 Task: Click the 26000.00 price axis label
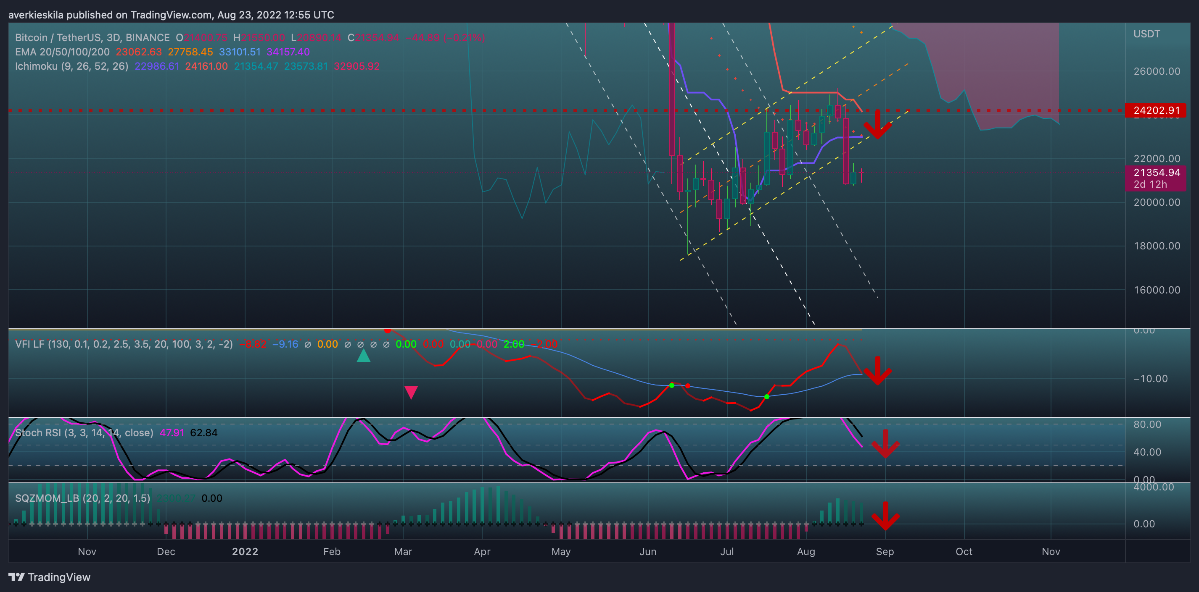[x=1157, y=71]
